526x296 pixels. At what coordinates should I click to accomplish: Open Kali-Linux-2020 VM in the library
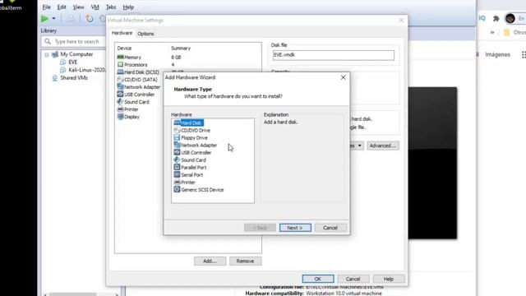82,70
